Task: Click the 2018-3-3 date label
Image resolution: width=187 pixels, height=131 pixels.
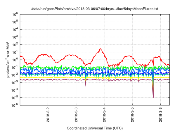Action: tap(76, 115)
